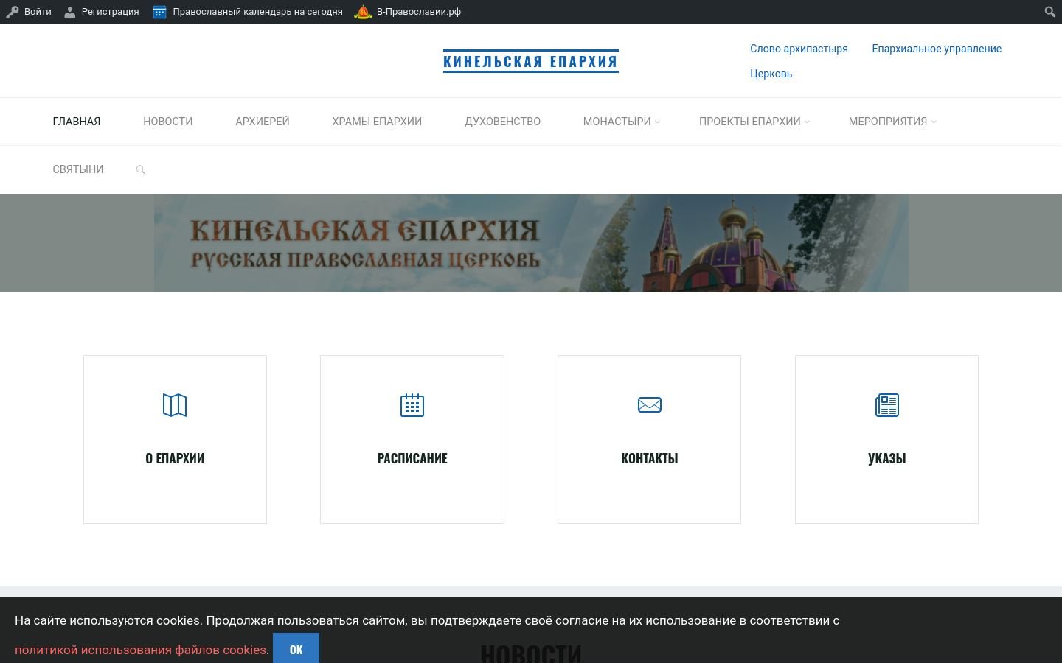Expand the МЕРОПРИЯТИЯ submenu
The image size is (1062, 663).
[934, 122]
